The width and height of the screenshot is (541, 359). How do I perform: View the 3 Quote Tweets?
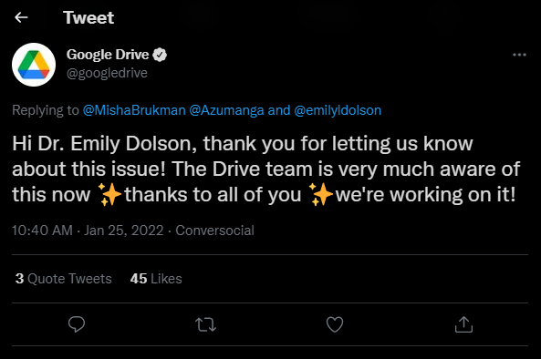[64, 279]
